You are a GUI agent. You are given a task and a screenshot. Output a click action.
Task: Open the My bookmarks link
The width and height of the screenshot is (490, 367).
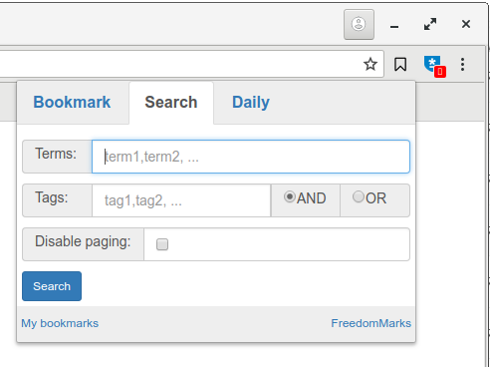point(60,323)
